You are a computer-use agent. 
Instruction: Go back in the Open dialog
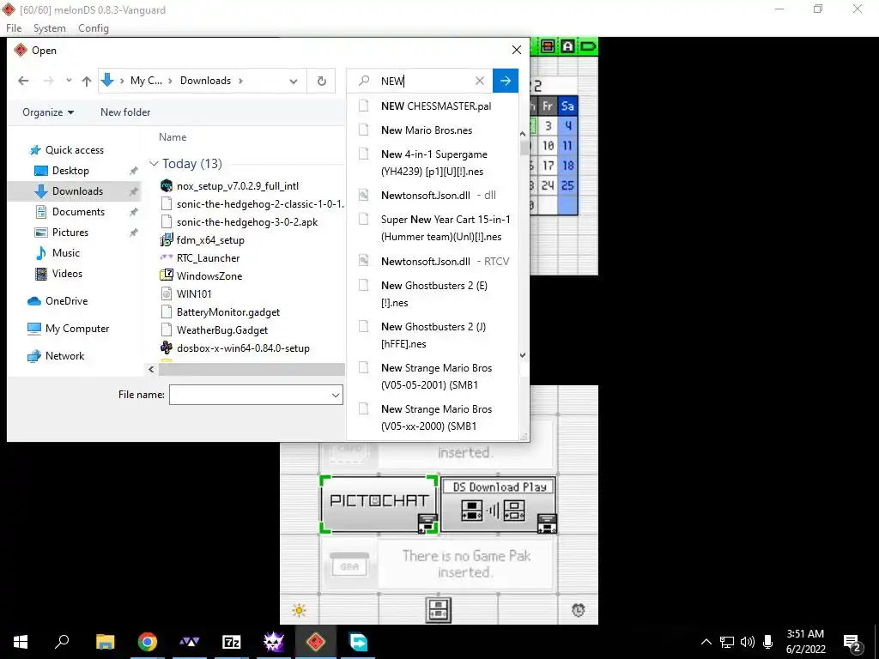(23, 81)
